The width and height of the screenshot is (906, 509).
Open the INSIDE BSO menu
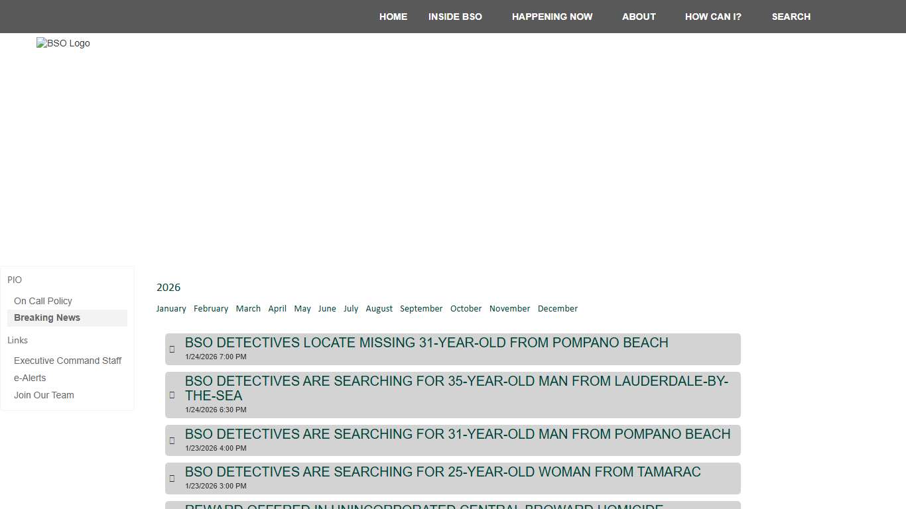[455, 17]
